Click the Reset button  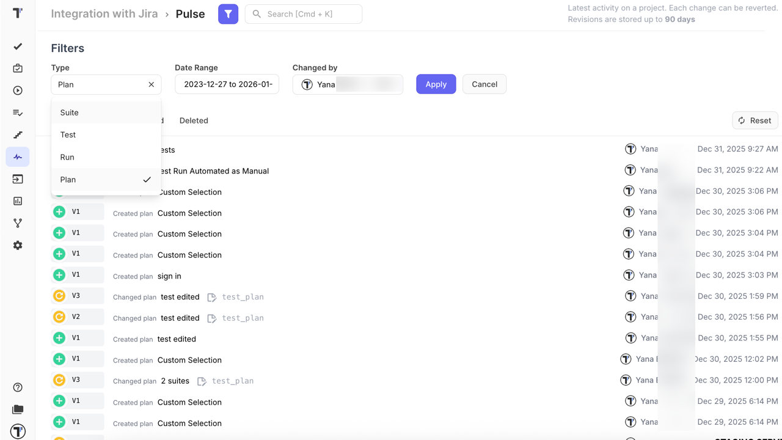[x=755, y=120]
